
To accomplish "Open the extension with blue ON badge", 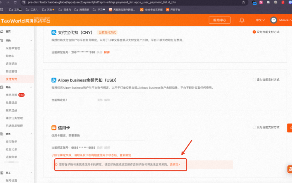I will [x=254, y=3].
